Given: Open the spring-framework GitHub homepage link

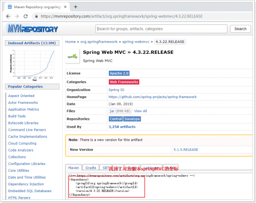Looking at the screenshot, I should pyautogui.click(x=152, y=97).
